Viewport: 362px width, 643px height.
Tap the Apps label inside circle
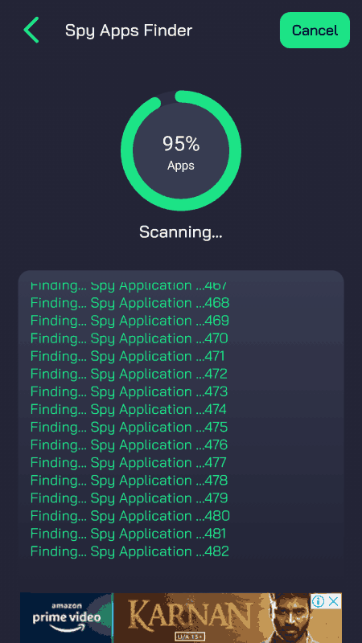181,166
